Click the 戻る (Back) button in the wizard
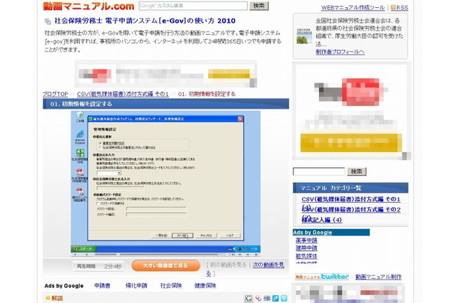The width and height of the screenshot is (456, 303). click(162, 235)
